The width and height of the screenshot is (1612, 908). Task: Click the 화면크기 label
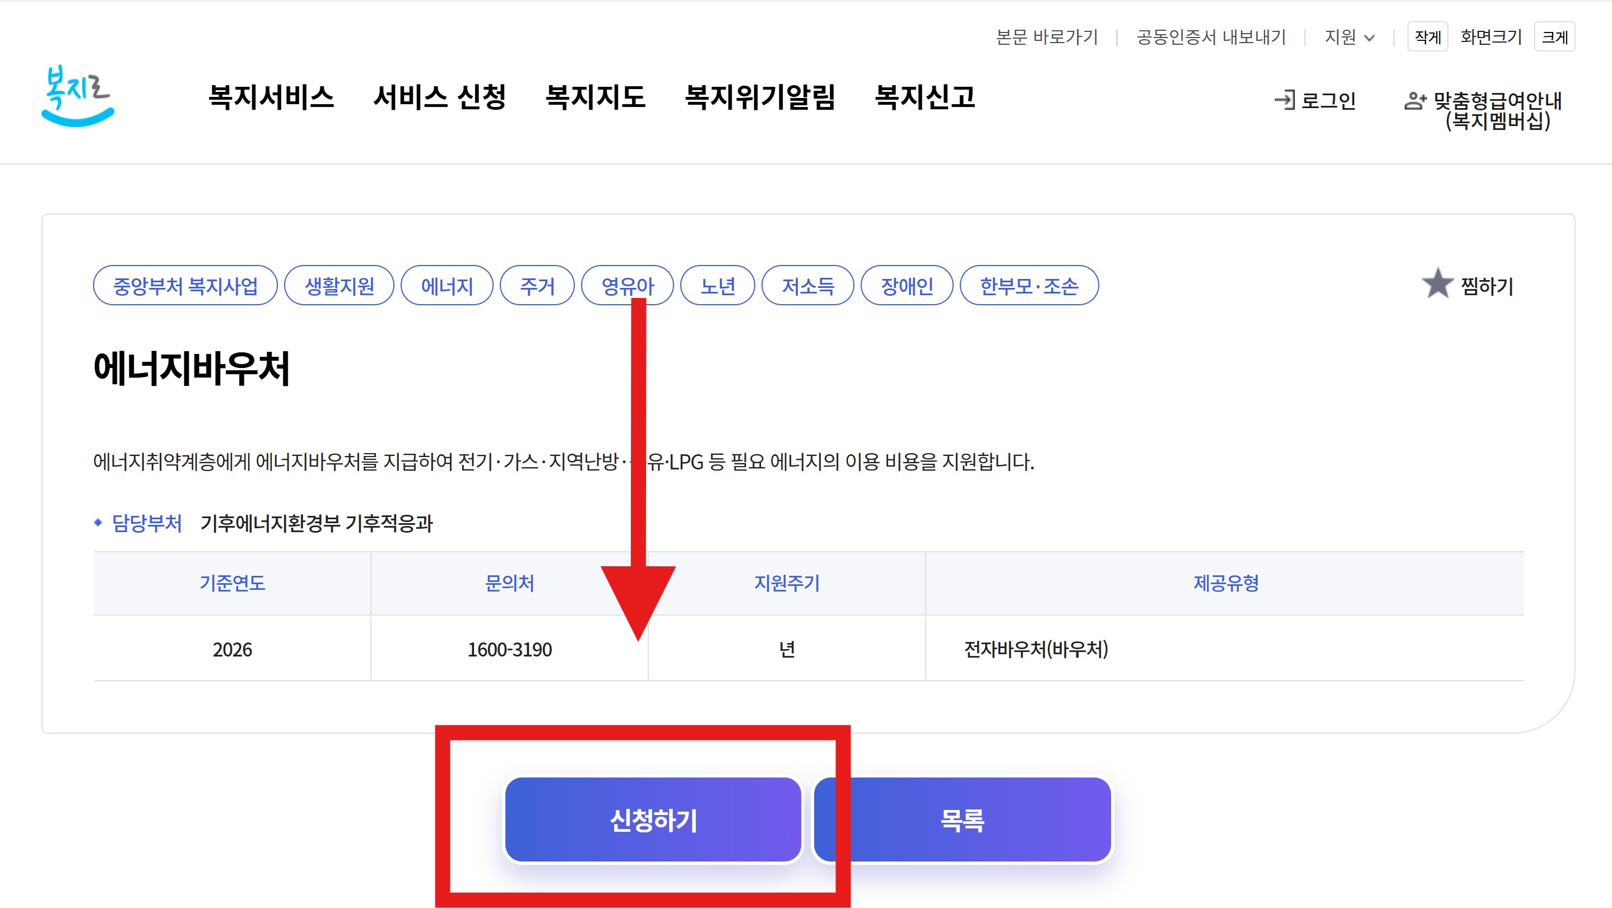(1491, 37)
